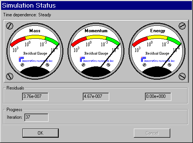Screen dimensions: 193x143
Task: Click the Innovative Research logo on Energy gauge
Action: point(158,60)
